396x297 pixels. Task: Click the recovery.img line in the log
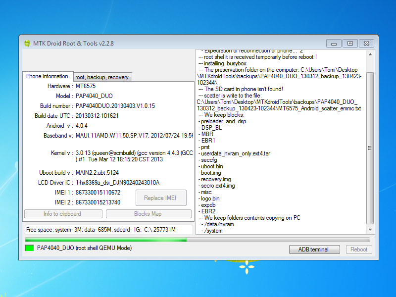[x=216, y=179]
